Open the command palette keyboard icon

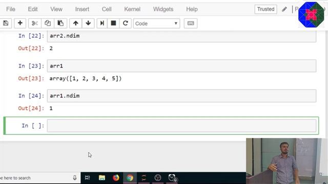pos(191,23)
